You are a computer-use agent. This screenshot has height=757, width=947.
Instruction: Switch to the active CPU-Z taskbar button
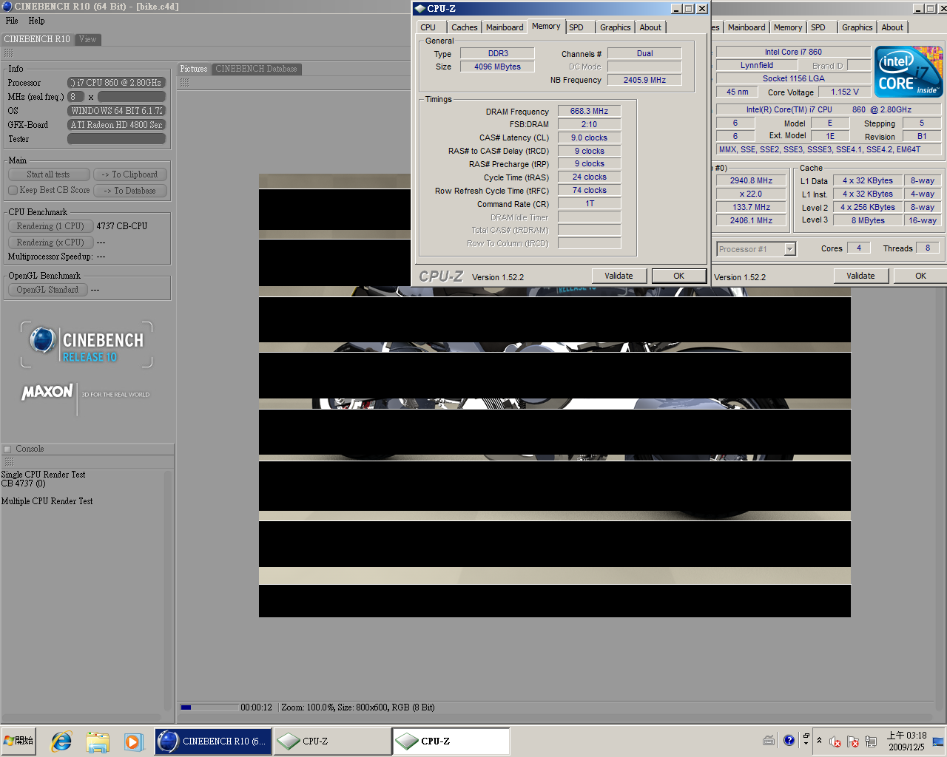(451, 741)
